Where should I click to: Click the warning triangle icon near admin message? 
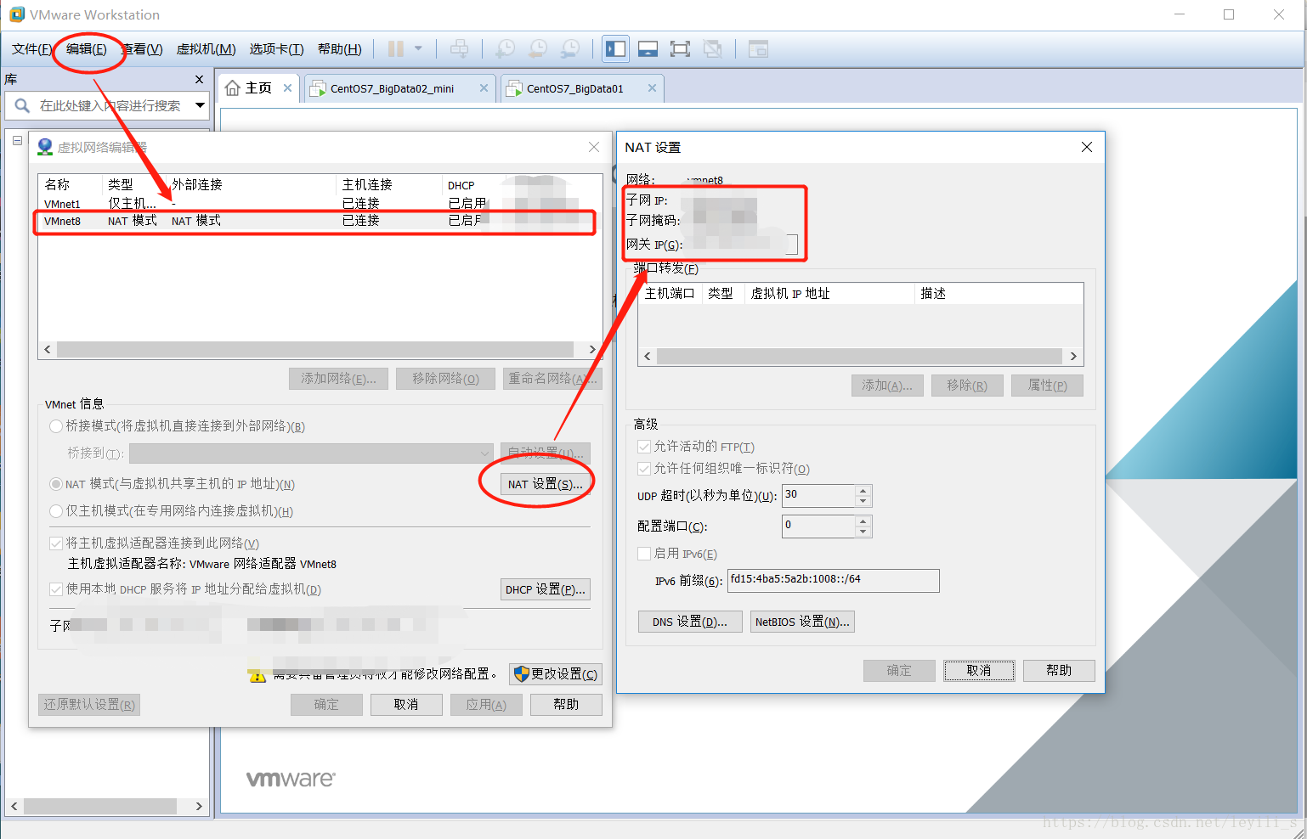[257, 675]
